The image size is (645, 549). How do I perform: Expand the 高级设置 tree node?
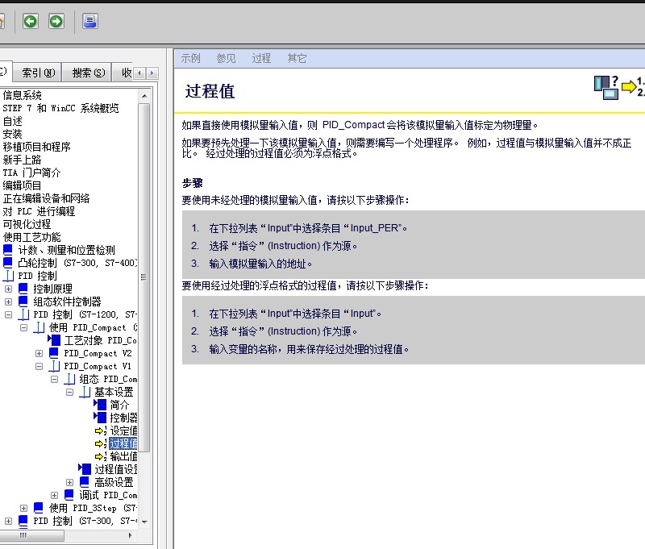pyautogui.click(x=70, y=482)
